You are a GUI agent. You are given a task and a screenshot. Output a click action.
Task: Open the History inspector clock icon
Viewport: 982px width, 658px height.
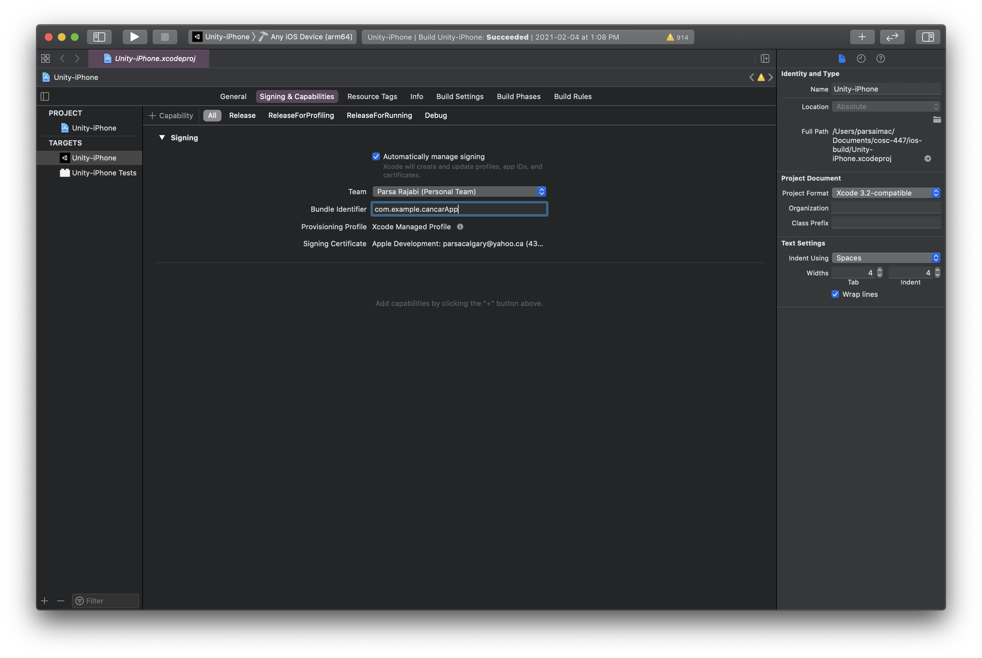coord(861,59)
